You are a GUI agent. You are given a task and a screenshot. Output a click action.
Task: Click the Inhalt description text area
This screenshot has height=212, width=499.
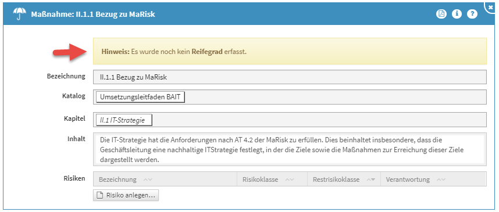tap(290, 149)
